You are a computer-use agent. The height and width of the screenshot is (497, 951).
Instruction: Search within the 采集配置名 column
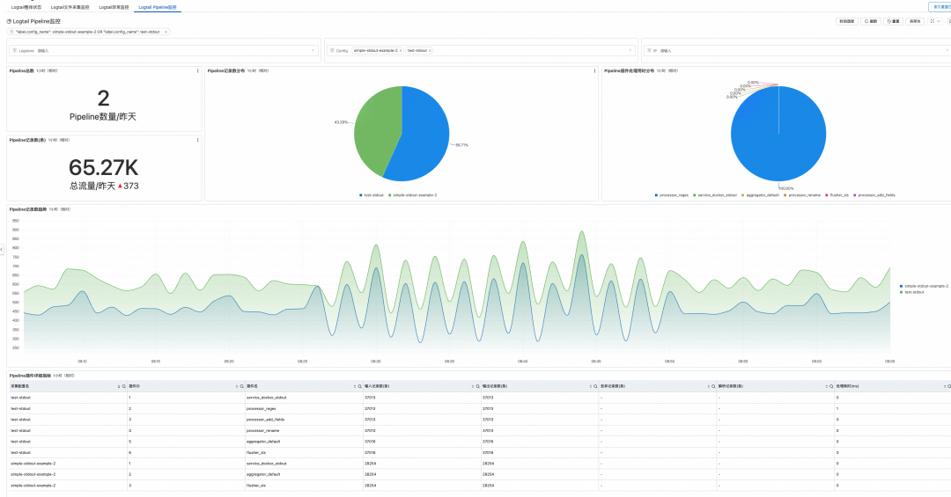pyautogui.click(x=124, y=386)
